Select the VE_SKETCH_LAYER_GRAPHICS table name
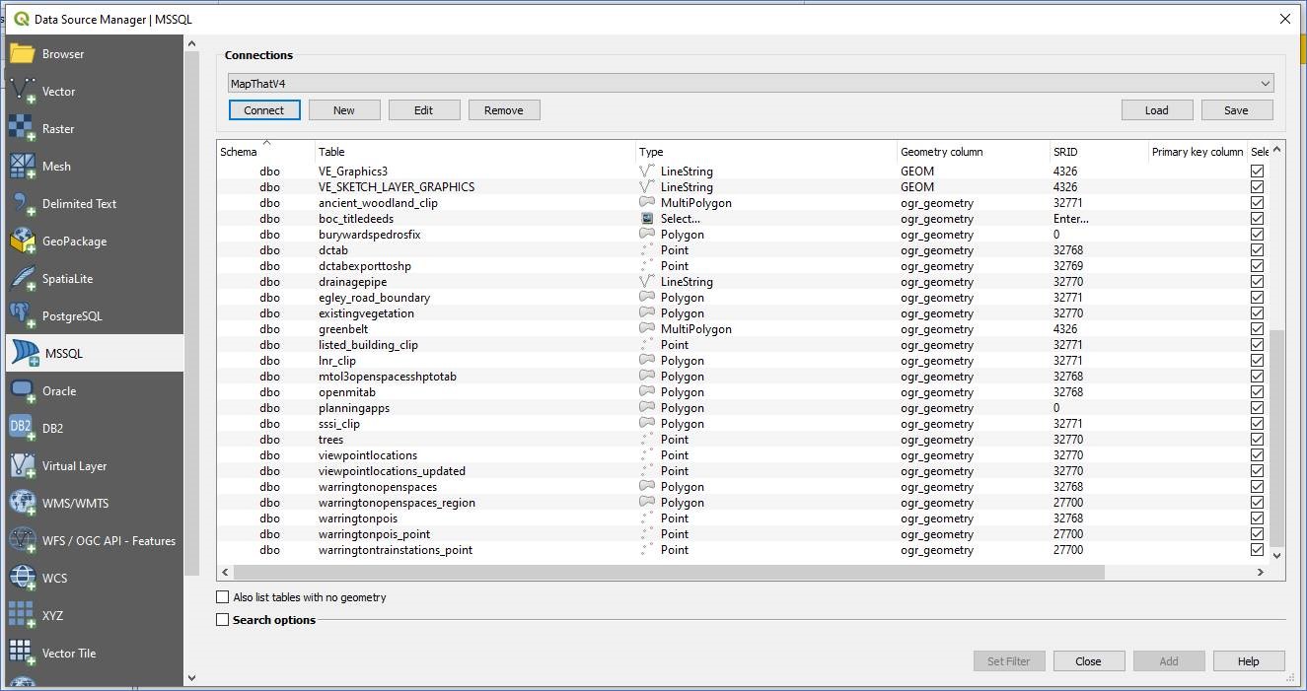Viewport: 1307px width, 691px height. (x=397, y=187)
